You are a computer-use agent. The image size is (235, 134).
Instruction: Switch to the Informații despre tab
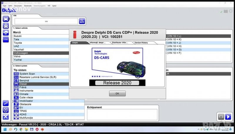tap(98, 43)
